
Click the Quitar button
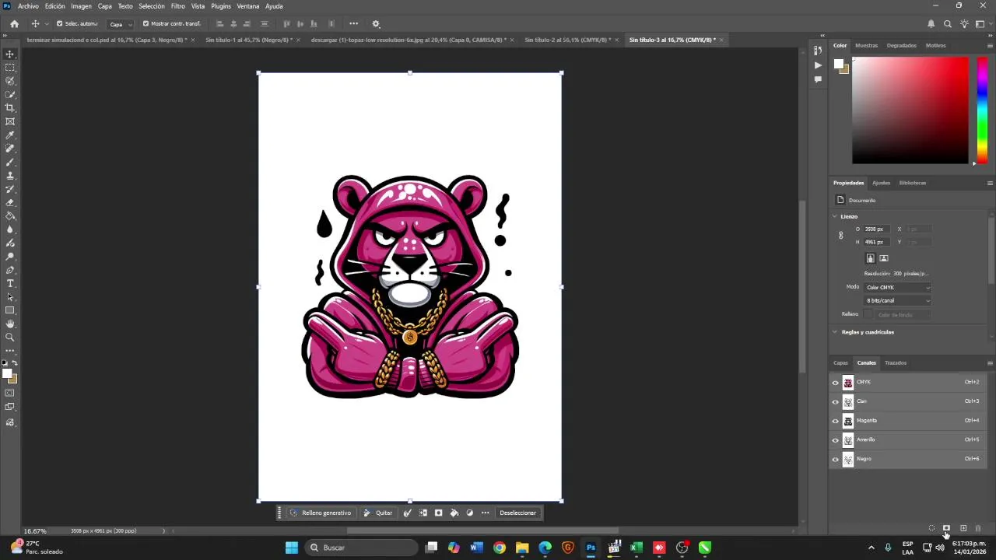378,513
